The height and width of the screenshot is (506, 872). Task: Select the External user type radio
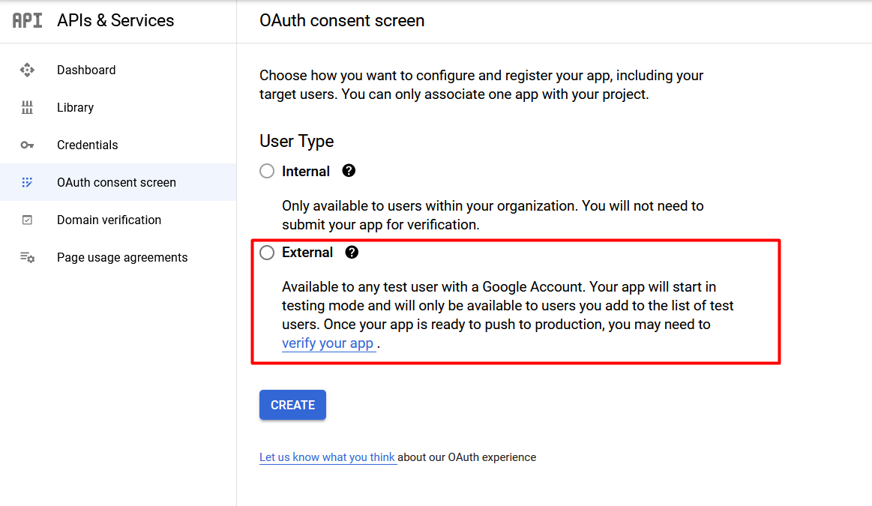tap(267, 253)
